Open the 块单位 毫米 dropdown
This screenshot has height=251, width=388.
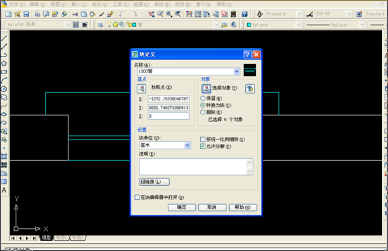point(187,145)
